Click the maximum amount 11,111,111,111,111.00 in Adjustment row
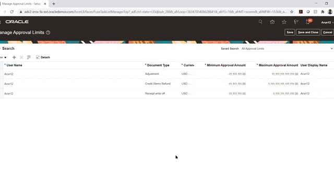Viewport: 334px width, 187px height. pyautogui.click(x=285, y=74)
